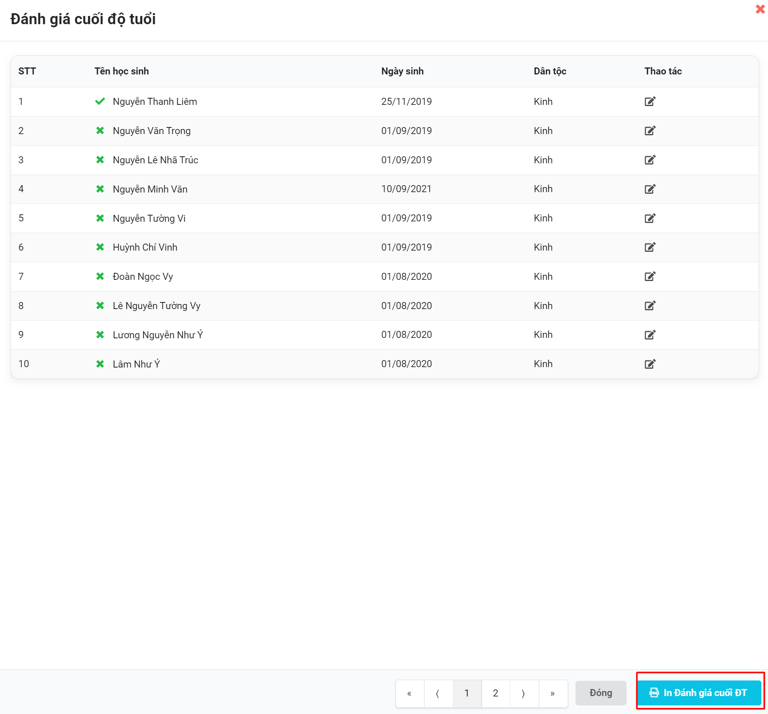Viewport: 768px width, 714px height.
Task: Go to next page with ⟩ arrow
Action: [x=524, y=693]
